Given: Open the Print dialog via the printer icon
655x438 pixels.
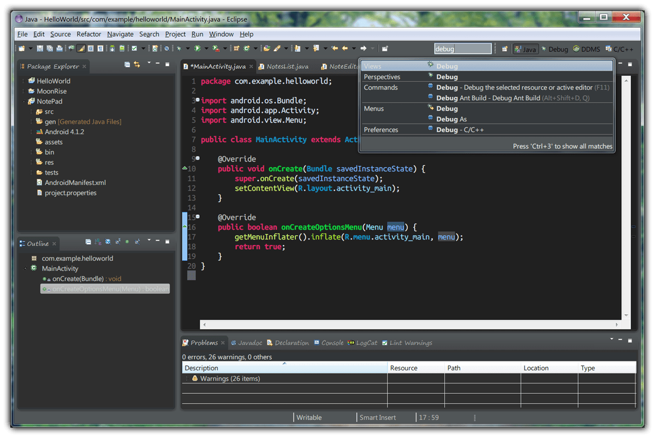Looking at the screenshot, I should [x=59, y=49].
